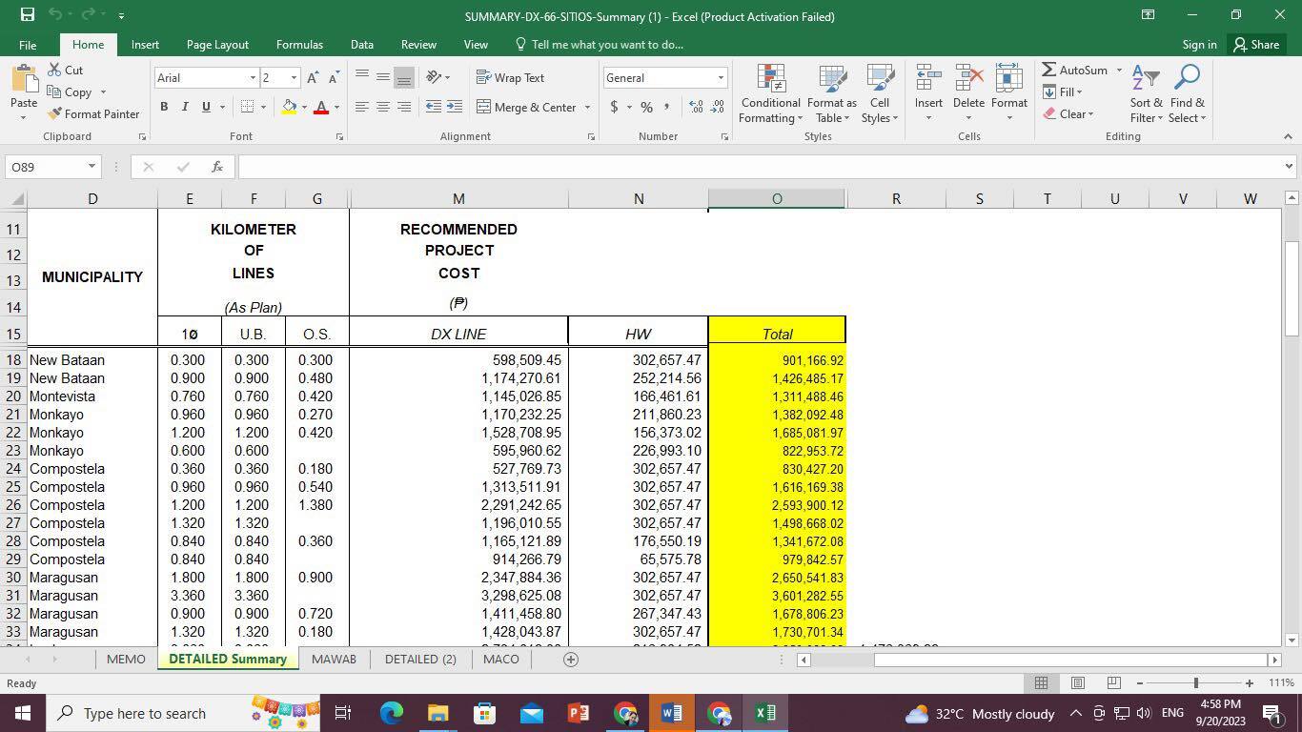Toggle Wrap Text on the selected cell
This screenshot has height=732, width=1302.
click(x=510, y=78)
